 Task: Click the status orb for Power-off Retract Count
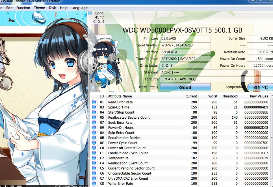pyautogui.click(x=94, y=148)
